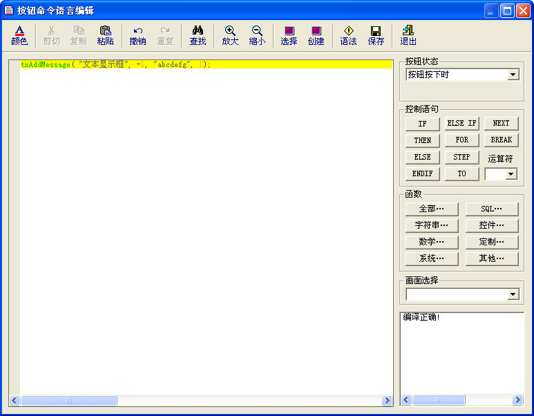Insert the FOR statement
534x416 pixels.
coord(461,140)
